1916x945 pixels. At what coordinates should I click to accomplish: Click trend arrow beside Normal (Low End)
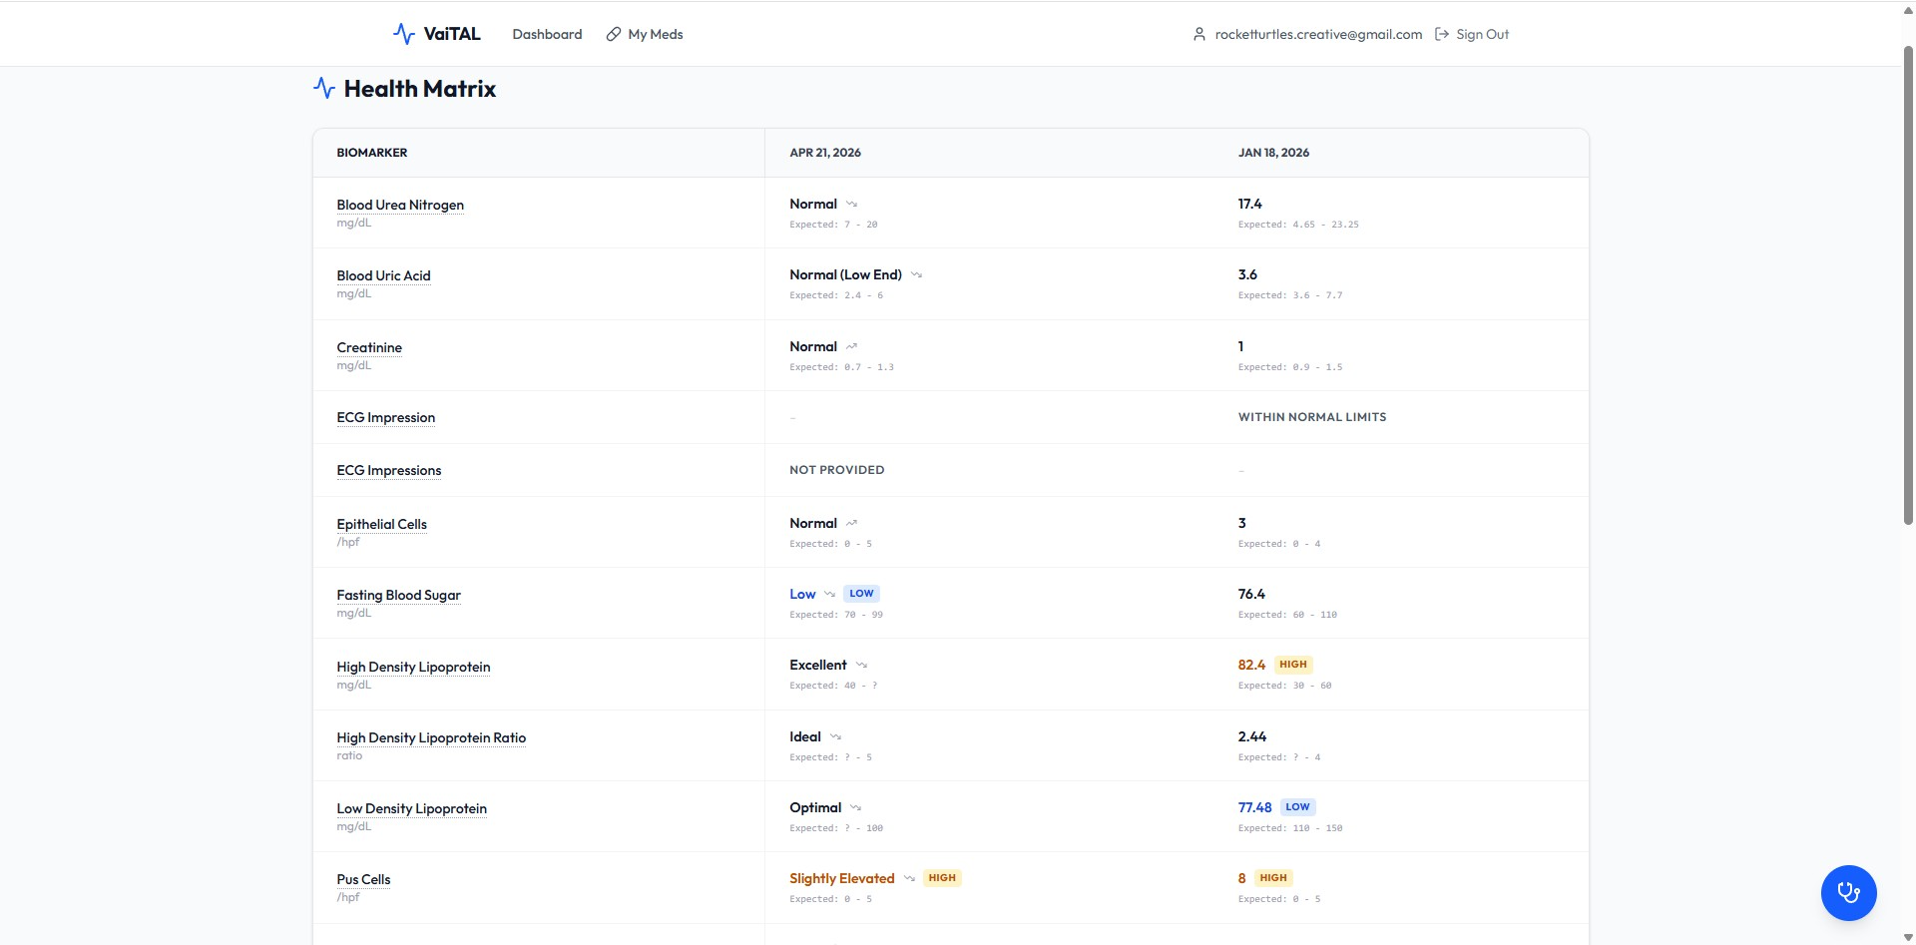click(916, 274)
